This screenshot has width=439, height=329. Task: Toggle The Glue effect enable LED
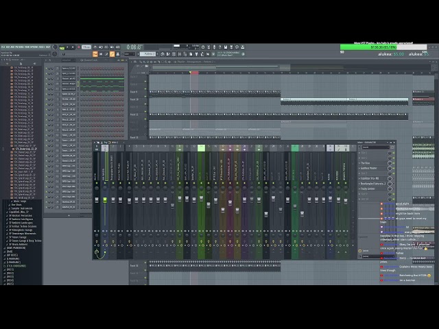(394, 163)
